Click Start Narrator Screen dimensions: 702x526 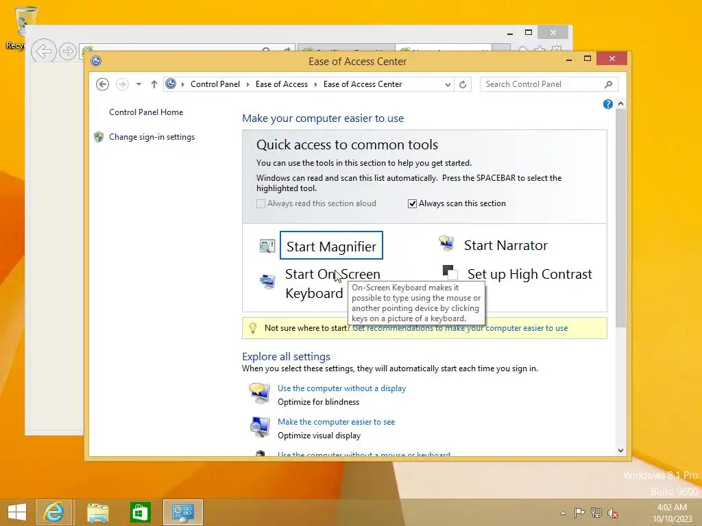[505, 245]
